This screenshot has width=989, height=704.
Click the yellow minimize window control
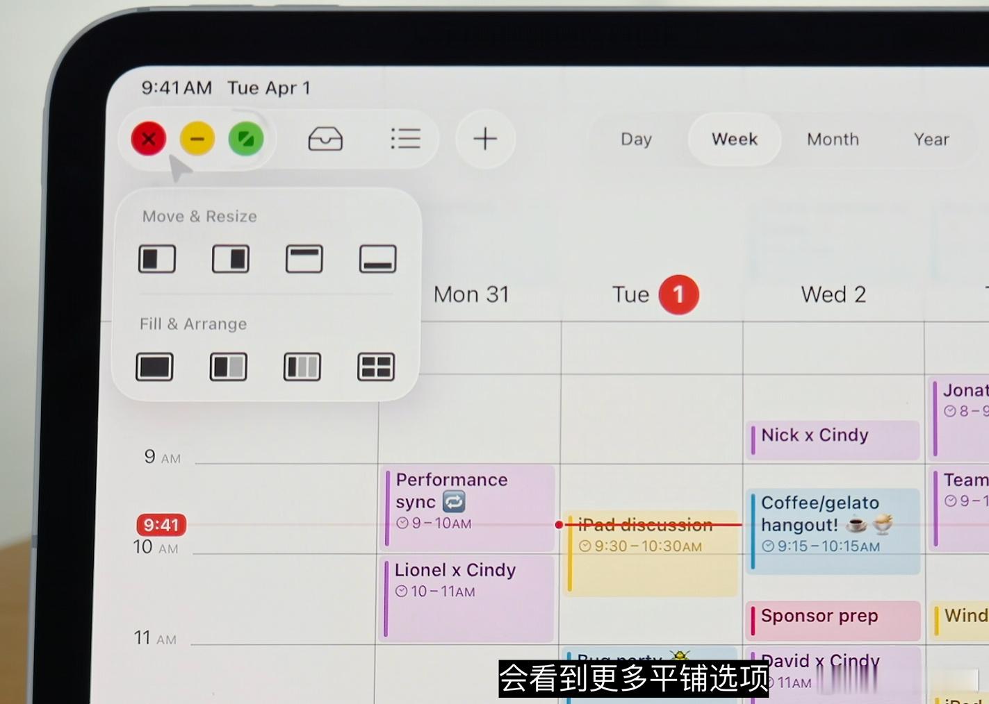(197, 139)
